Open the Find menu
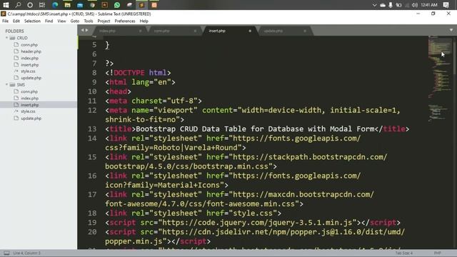The height and width of the screenshot is (257, 457). 49,21
